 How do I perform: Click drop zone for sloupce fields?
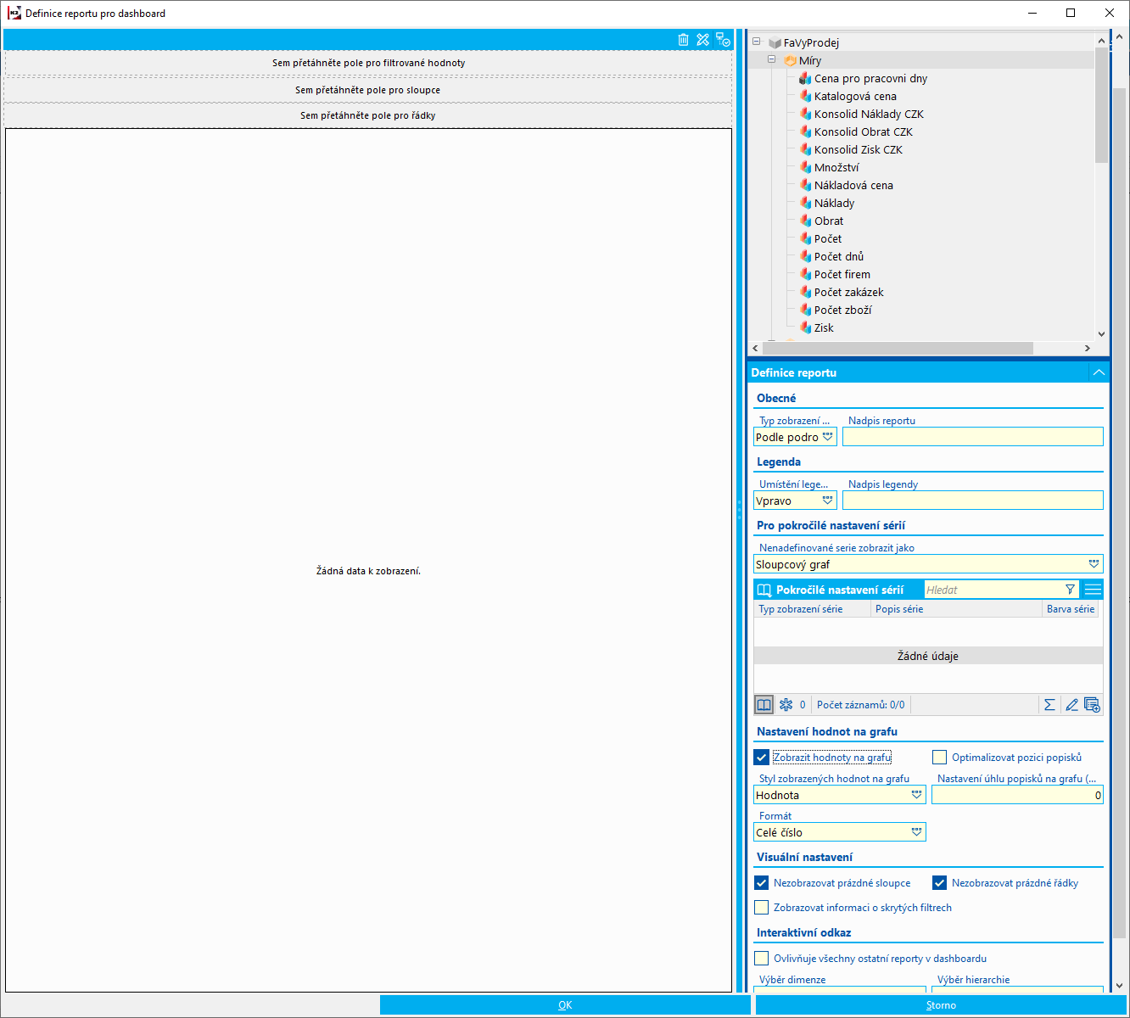point(368,90)
